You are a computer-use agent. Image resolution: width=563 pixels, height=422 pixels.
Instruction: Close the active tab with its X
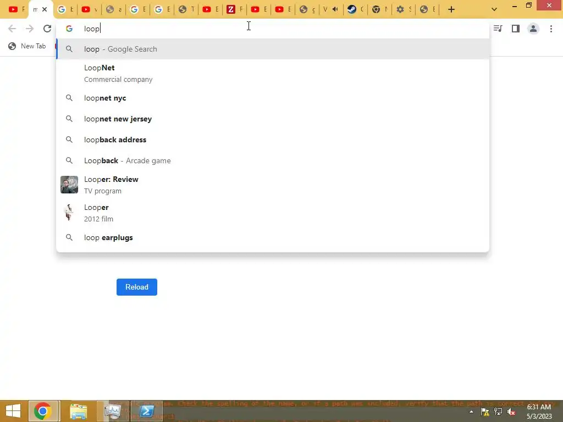[45, 9]
